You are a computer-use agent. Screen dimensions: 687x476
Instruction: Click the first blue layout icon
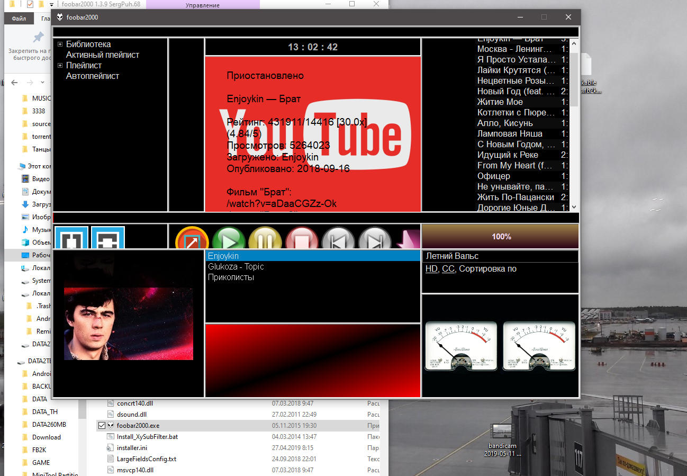pos(71,238)
